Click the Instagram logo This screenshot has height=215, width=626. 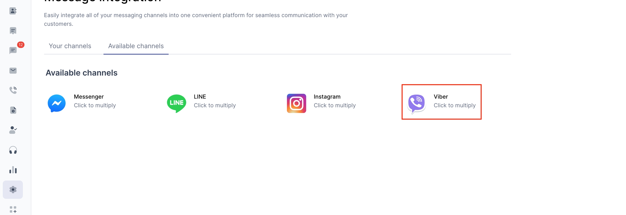pos(296,103)
